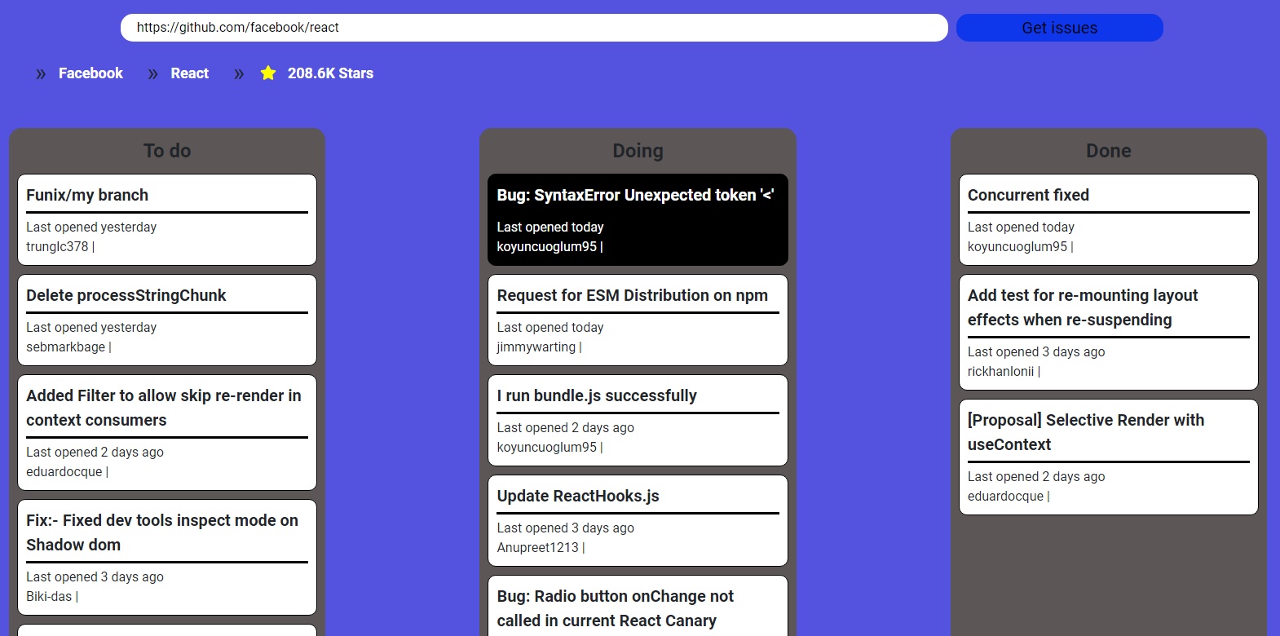Click the Get issues button
1280x636 pixels.
click(x=1059, y=28)
